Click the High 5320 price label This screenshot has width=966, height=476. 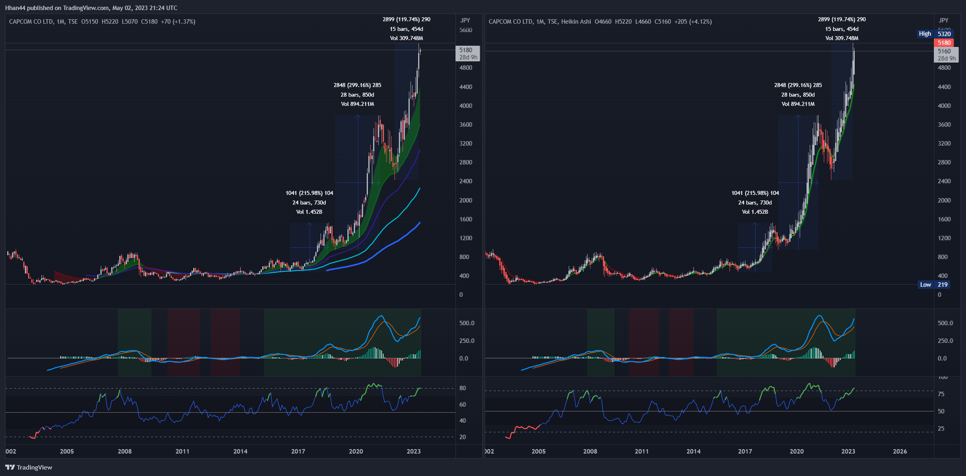tap(935, 34)
